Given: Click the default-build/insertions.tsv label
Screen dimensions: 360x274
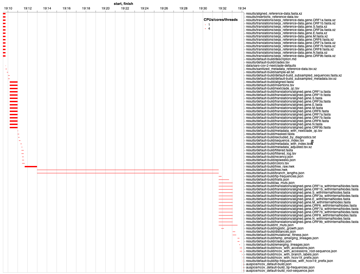Looking at the screenshot, I should [x=270, y=85].
